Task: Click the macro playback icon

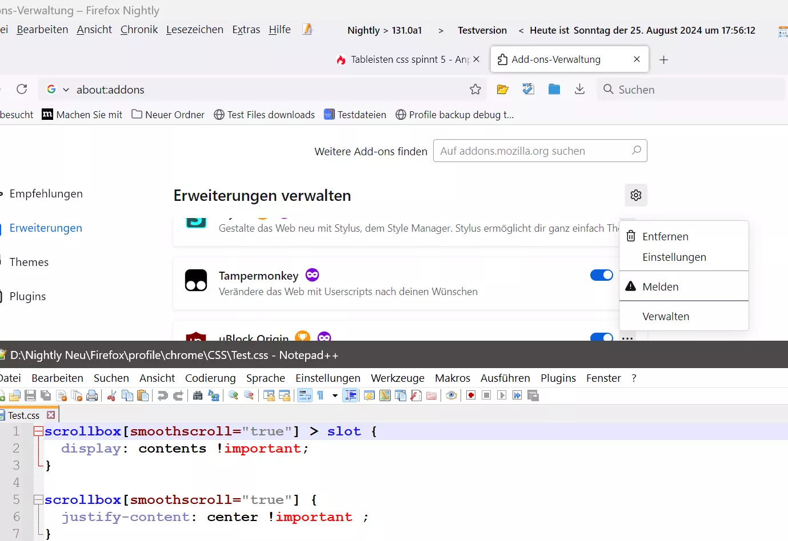Action: 502,395
